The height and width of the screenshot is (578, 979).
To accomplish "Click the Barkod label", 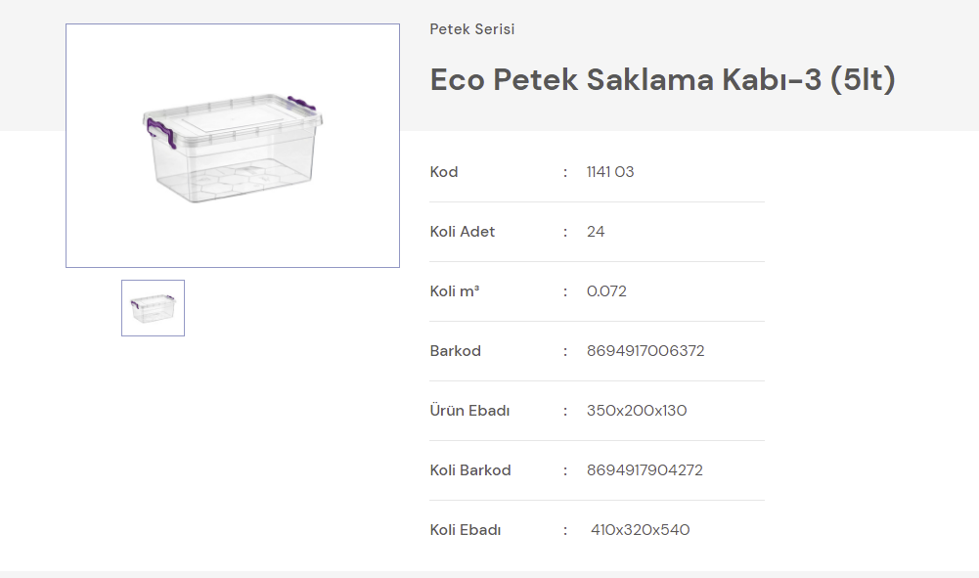I will tap(456, 351).
